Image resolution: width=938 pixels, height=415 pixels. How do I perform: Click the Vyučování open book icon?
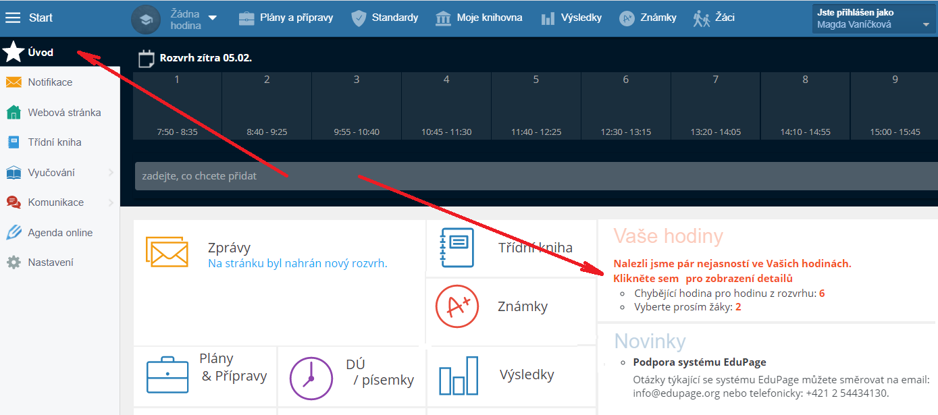(14, 173)
